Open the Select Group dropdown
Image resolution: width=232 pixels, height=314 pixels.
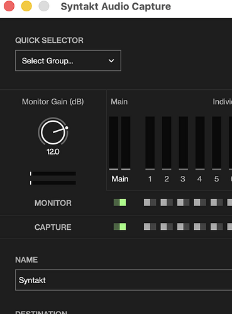(x=68, y=60)
